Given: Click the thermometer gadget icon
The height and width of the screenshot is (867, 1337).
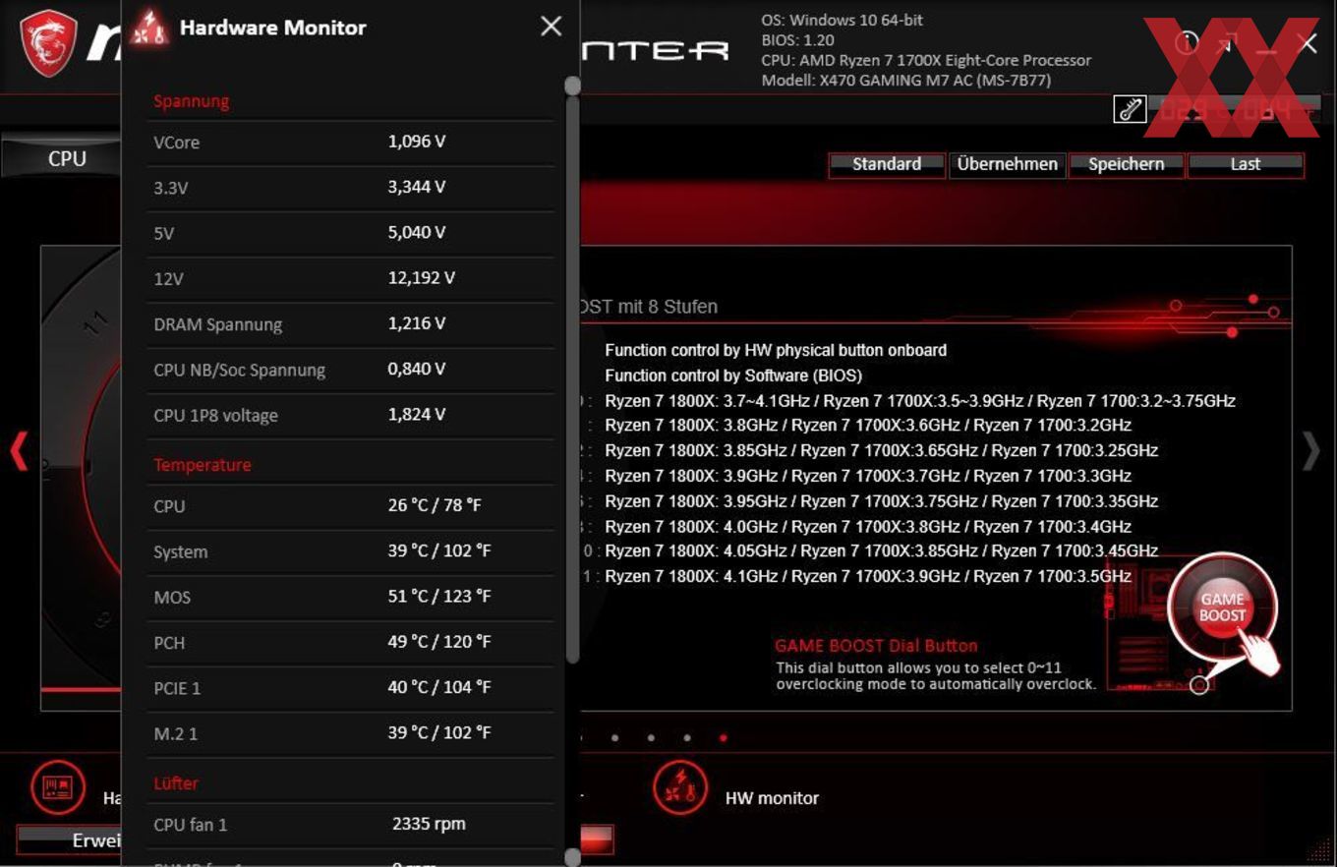Looking at the screenshot, I should point(1130,109).
